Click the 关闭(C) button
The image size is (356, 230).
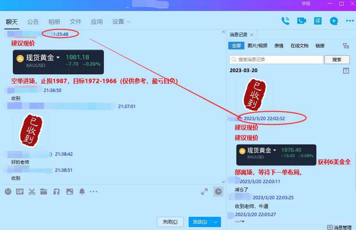(170, 222)
